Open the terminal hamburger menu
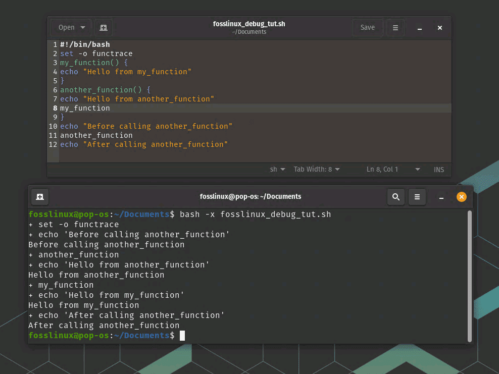This screenshot has height=374, width=499. coord(417,197)
